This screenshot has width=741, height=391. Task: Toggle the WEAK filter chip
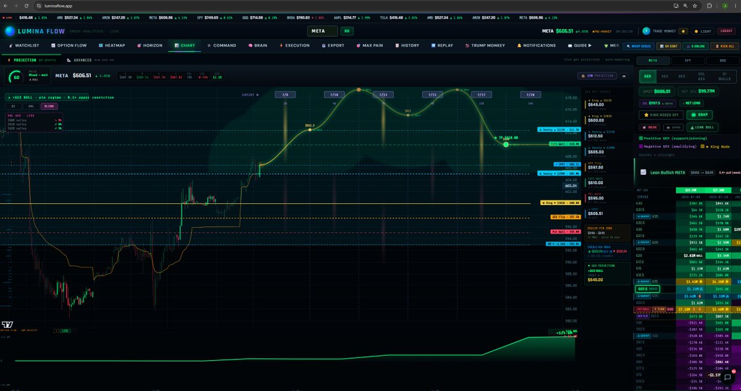650,127
